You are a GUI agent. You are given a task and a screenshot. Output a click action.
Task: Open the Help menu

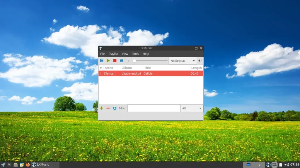pos(146,54)
